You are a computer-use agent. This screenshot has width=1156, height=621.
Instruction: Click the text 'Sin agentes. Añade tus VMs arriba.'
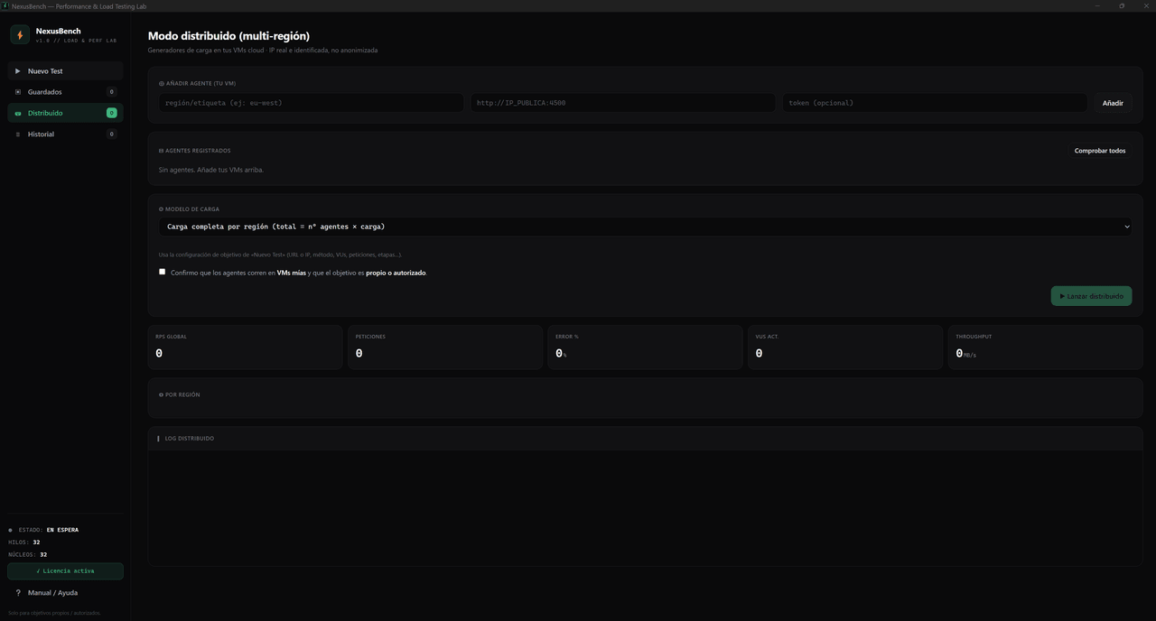coord(211,170)
